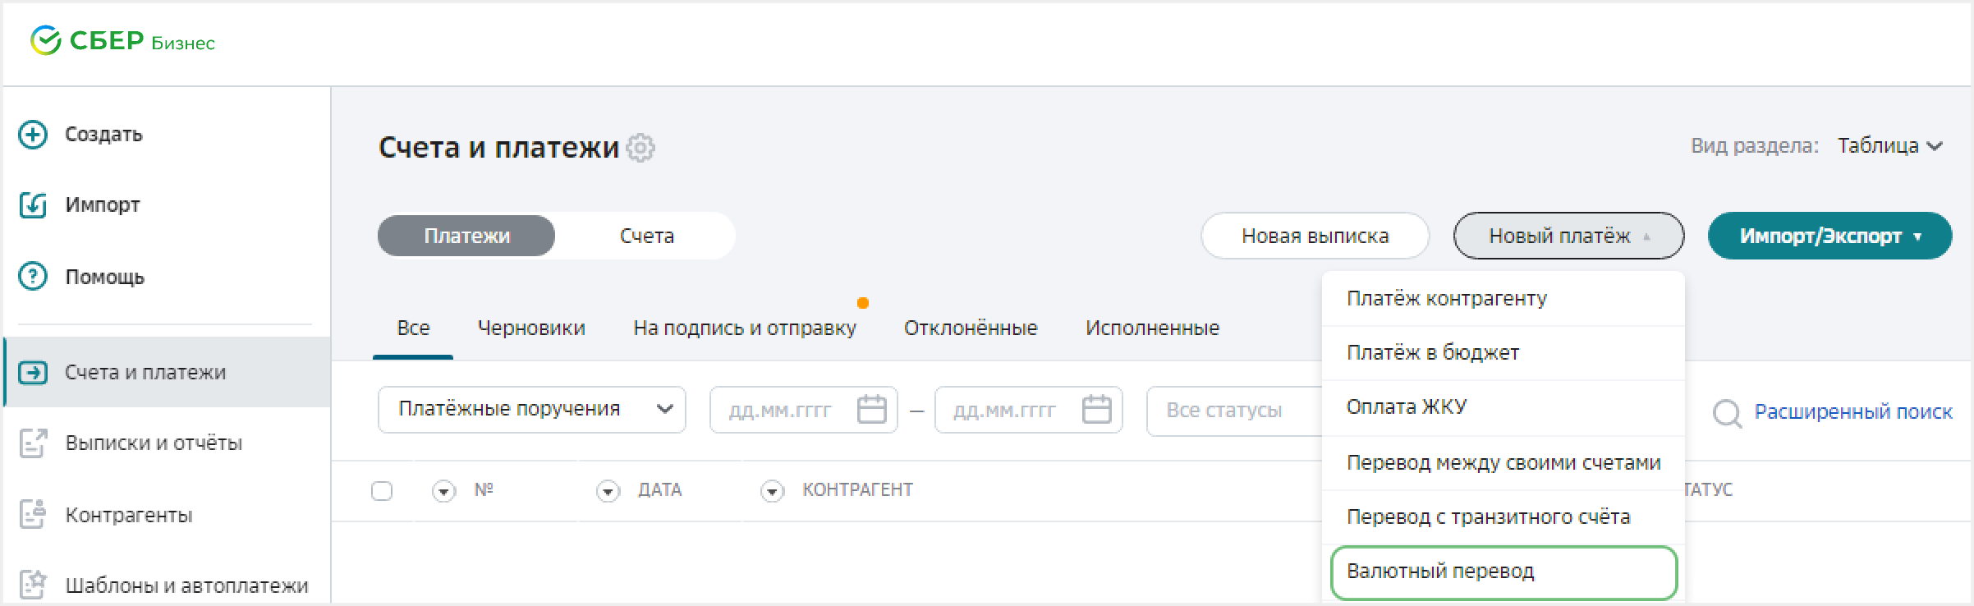The height and width of the screenshot is (606, 1974).
Task: Open settings gear beside Счета и платежи heading
Action: coord(640,148)
